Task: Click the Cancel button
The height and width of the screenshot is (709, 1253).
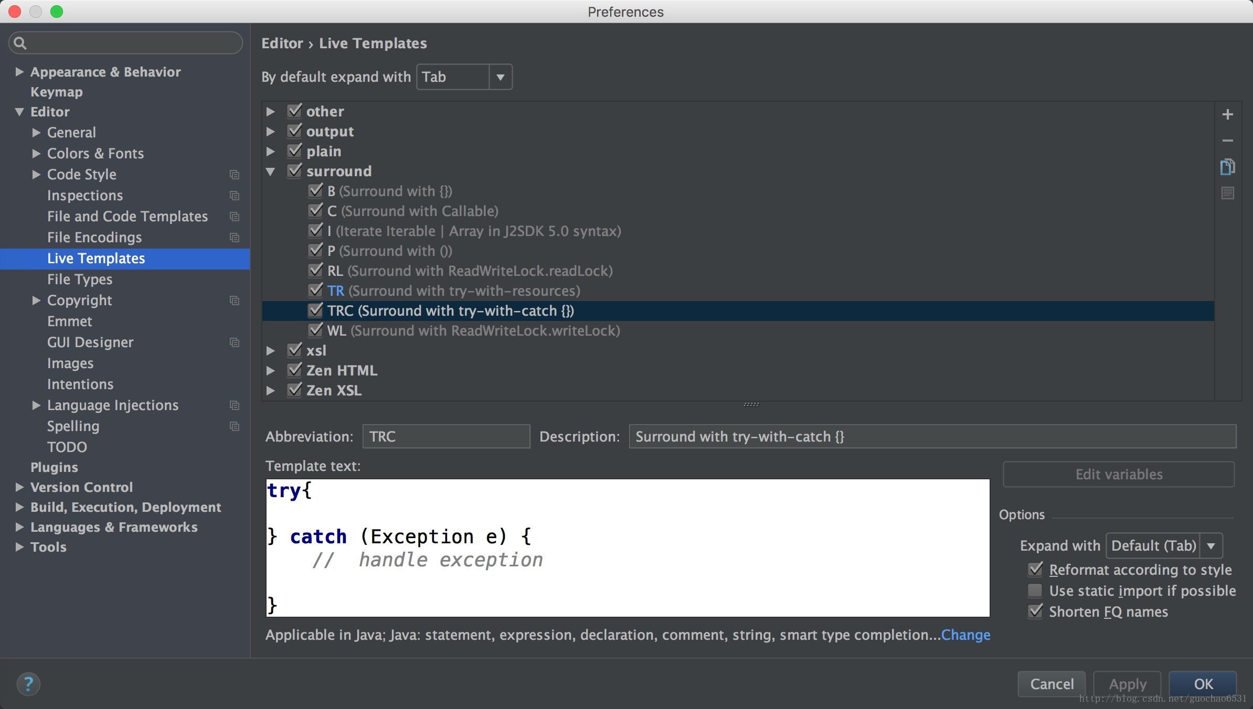Action: (1052, 684)
